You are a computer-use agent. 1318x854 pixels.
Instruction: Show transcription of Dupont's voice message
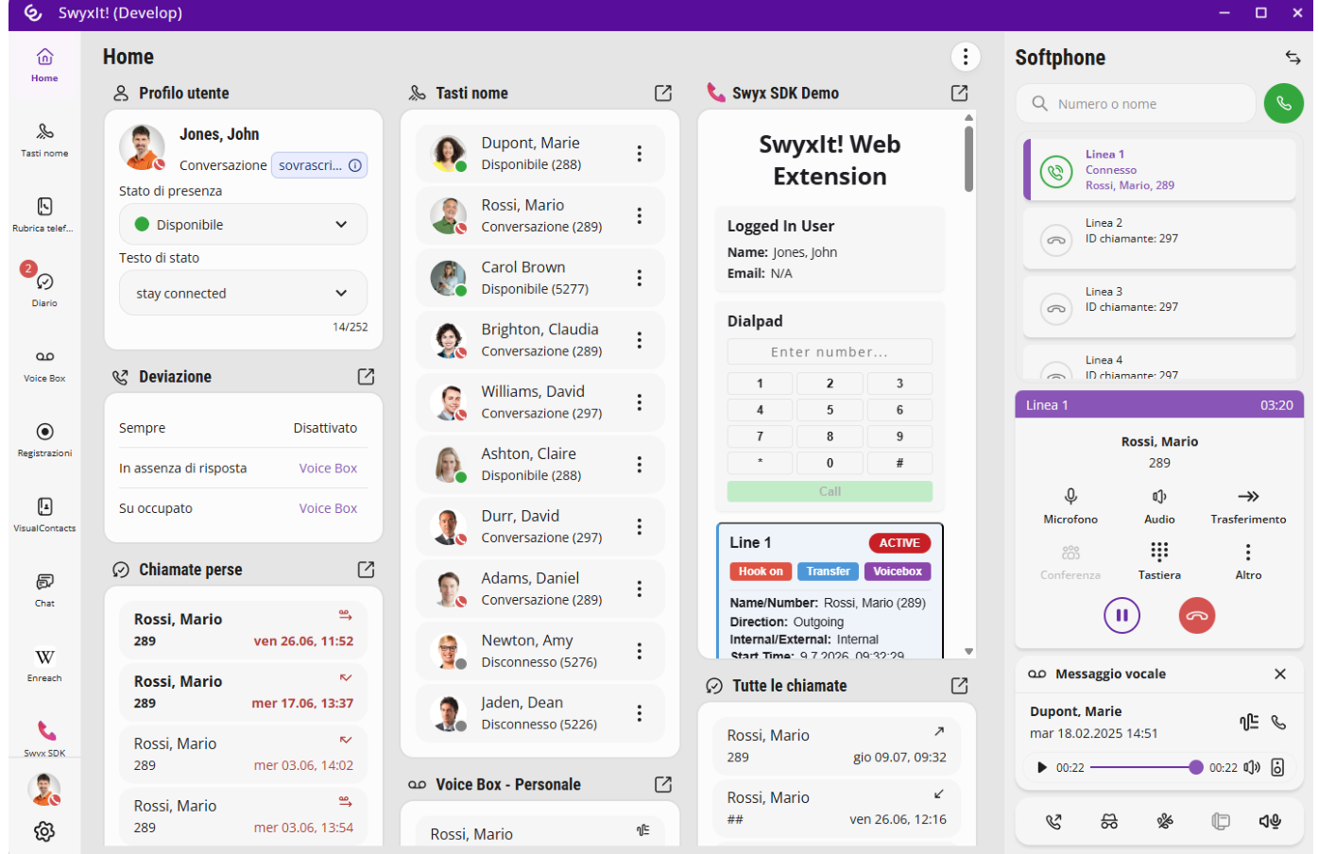tap(1249, 723)
